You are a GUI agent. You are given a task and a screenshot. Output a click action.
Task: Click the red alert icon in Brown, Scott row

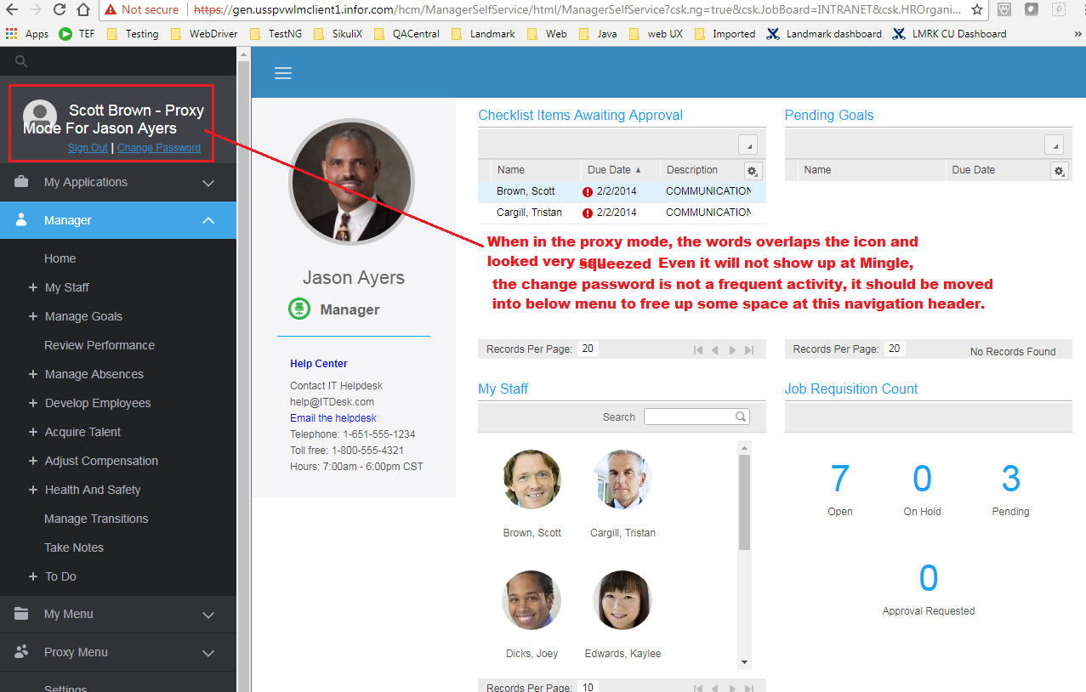click(588, 191)
